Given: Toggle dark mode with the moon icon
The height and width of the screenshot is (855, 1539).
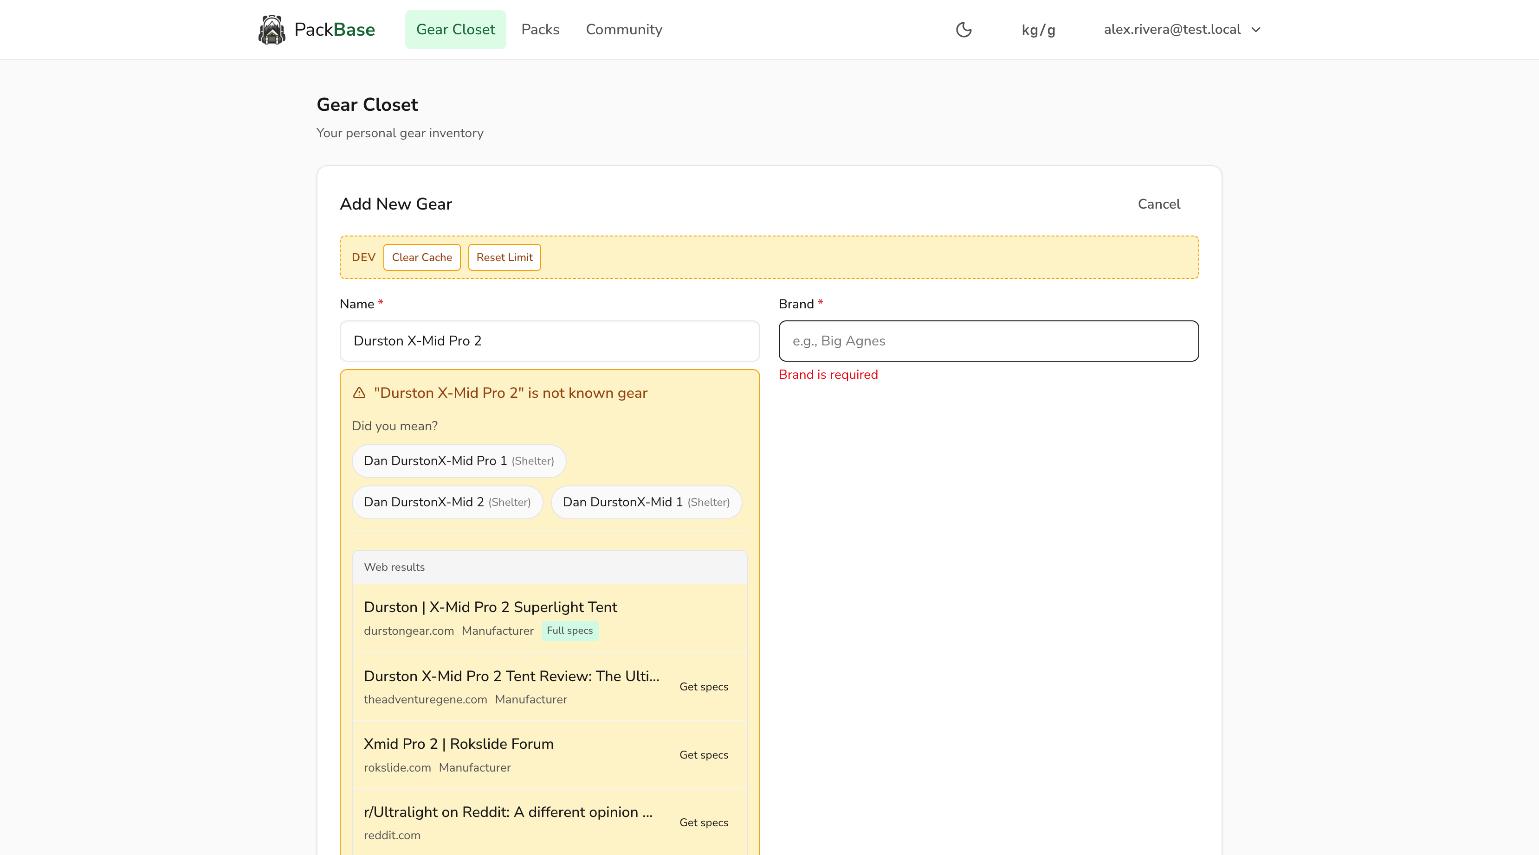Looking at the screenshot, I should click(963, 29).
